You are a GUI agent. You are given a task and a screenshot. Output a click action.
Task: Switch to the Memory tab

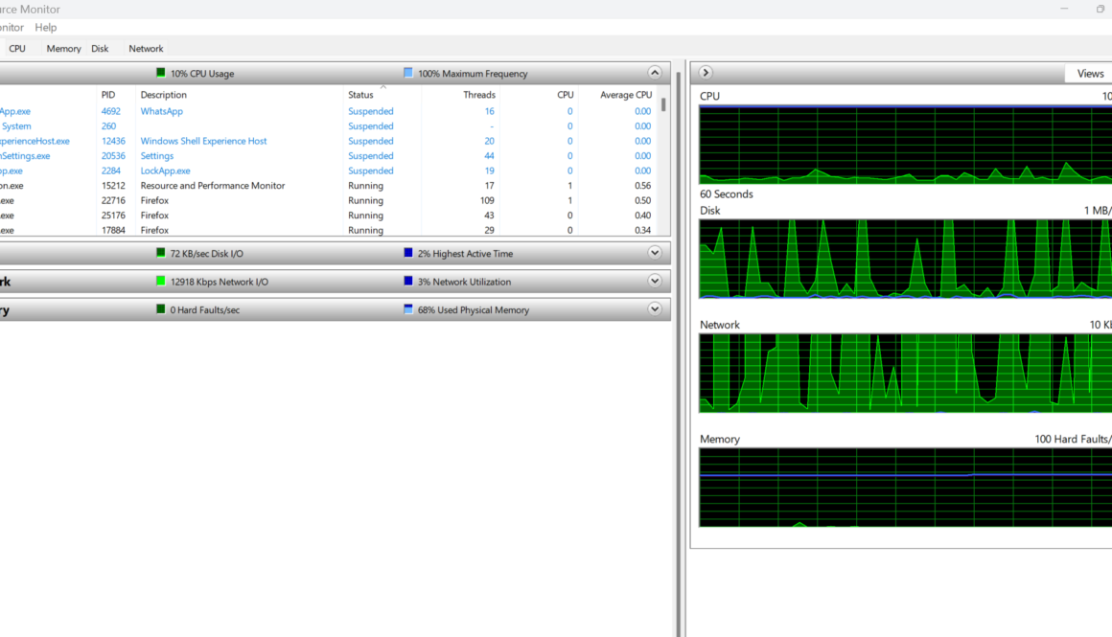[63, 49]
